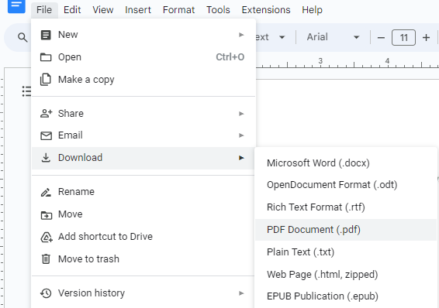
Task: Choose Open from the File menu
Action: (x=143, y=57)
